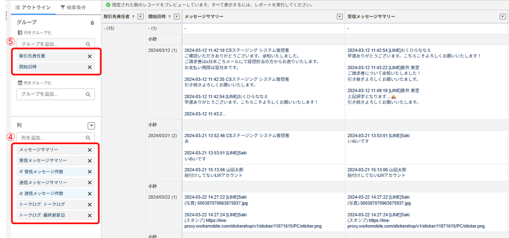Select the トークログ: 最終更新日 column pill
The width and height of the screenshot is (509, 238).
pyautogui.click(x=55, y=215)
